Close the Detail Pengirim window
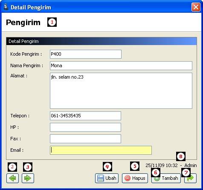203x190 pixels. (x=196, y=7)
